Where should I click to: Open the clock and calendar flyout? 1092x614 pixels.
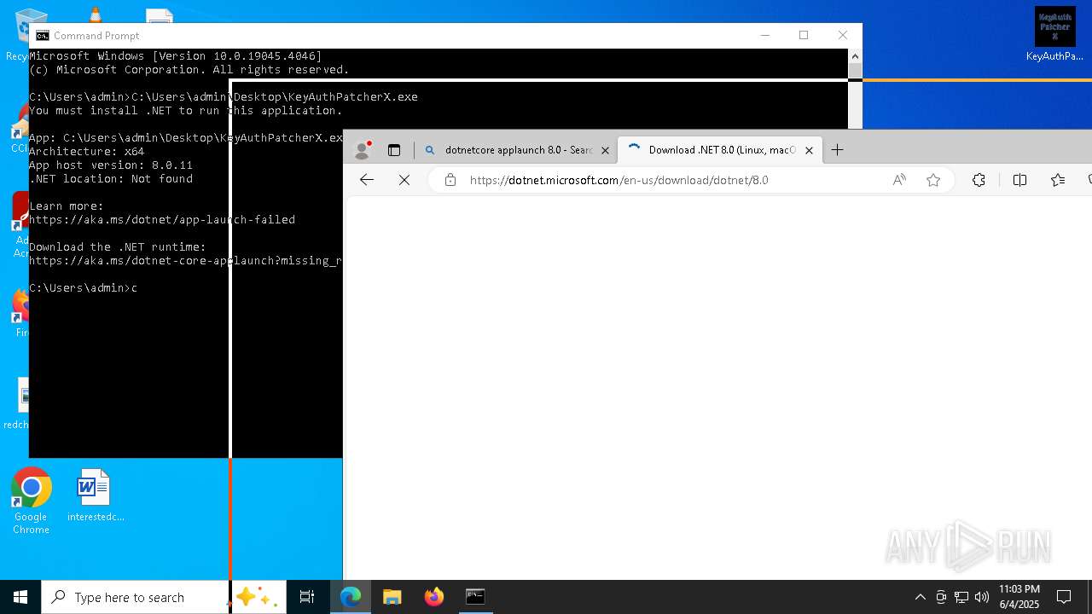(x=1019, y=597)
